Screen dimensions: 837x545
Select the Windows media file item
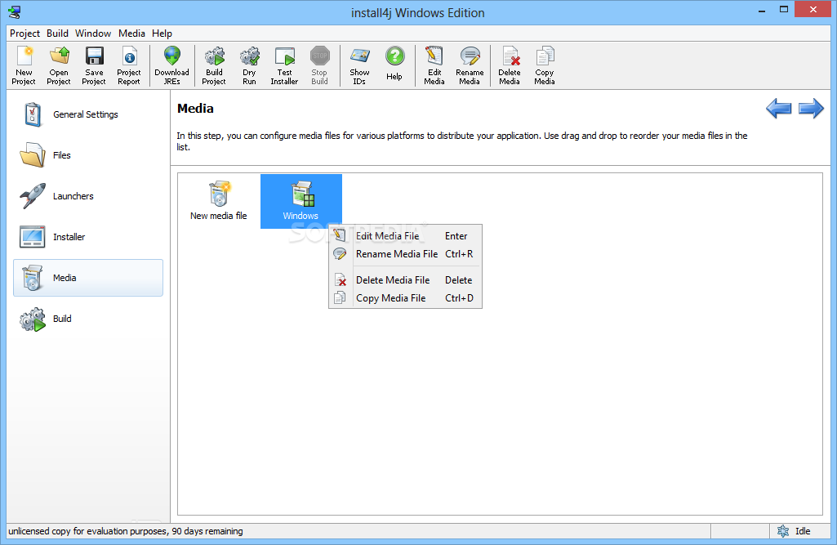click(x=301, y=202)
